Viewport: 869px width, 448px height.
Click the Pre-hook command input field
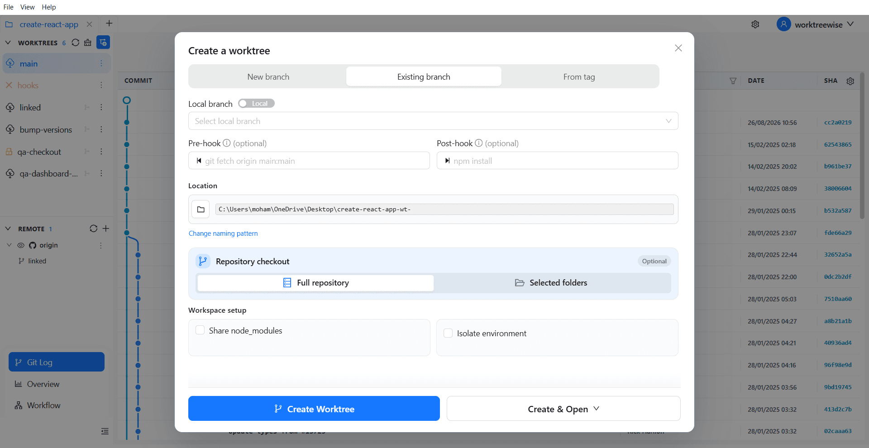pyautogui.click(x=309, y=161)
